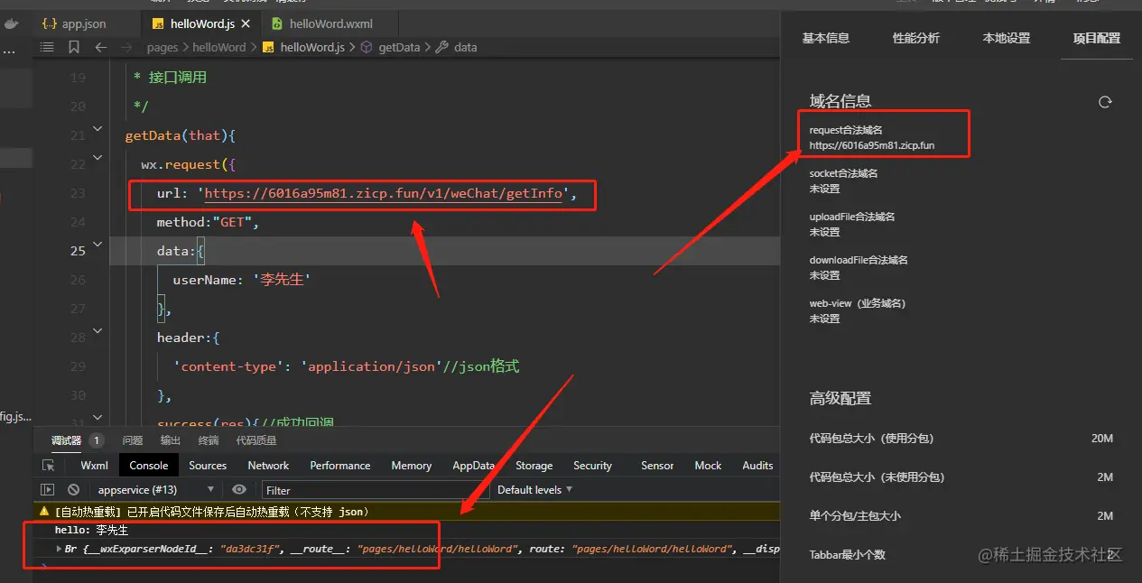Click the 代码包总大小 (使用分包) 20M row

point(961,439)
